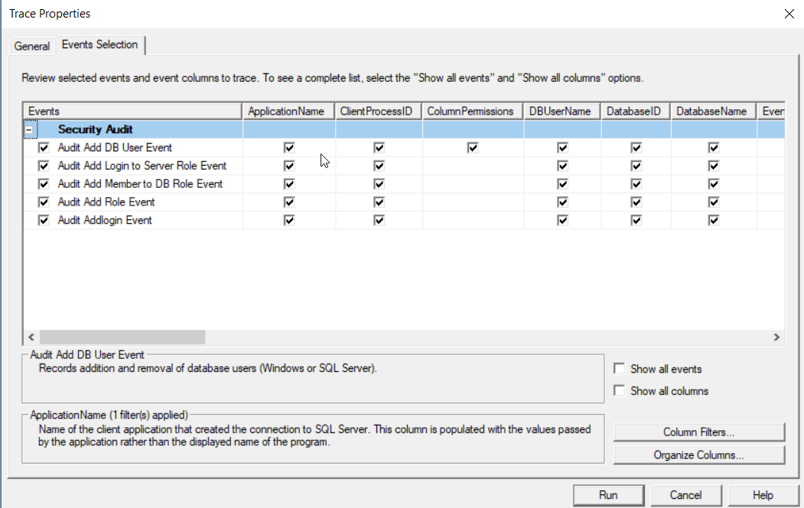Enable the Show all events option
Viewport: 804px width, 508px height.
[x=619, y=369]
